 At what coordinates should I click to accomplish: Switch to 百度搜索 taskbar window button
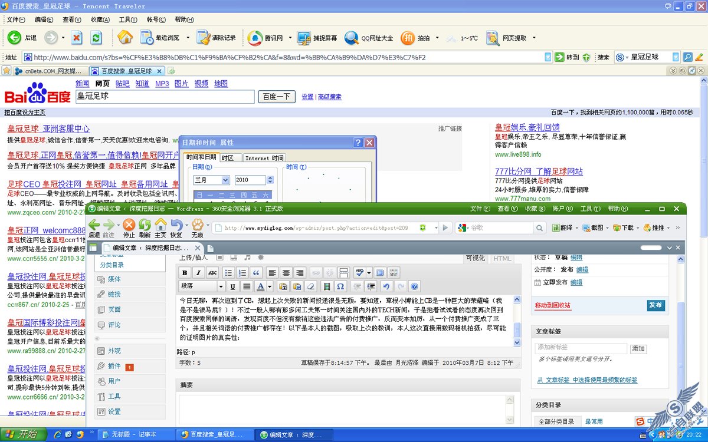[x=215, y=435]
